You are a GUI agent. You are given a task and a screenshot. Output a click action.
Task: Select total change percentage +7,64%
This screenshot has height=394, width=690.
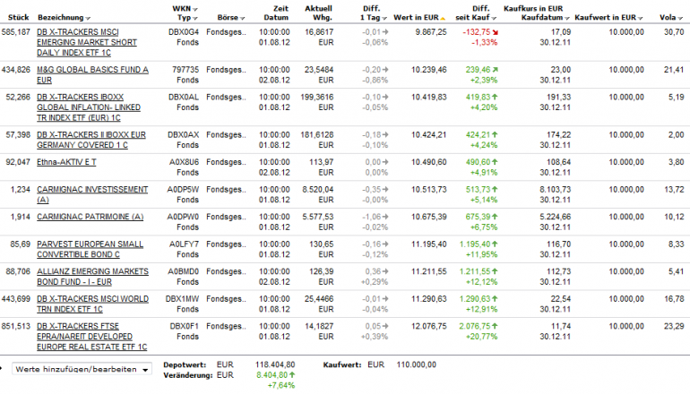[x=281, y=385]
